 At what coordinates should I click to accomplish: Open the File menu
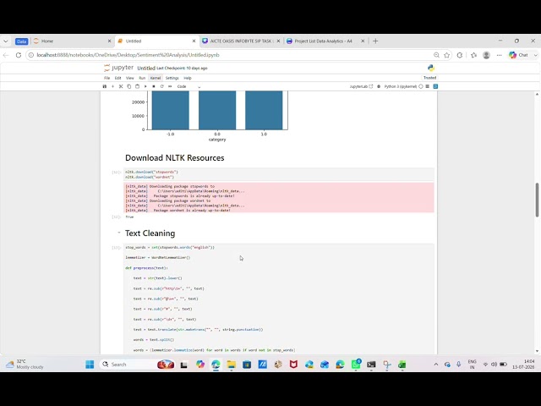point(107,78)
